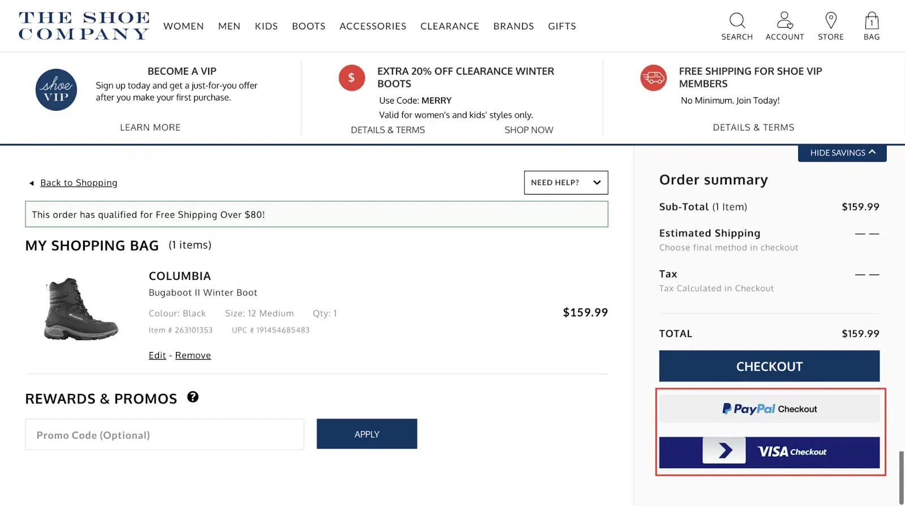
Task: Click the red free shipping truck icon
Action: coord(653,78)
